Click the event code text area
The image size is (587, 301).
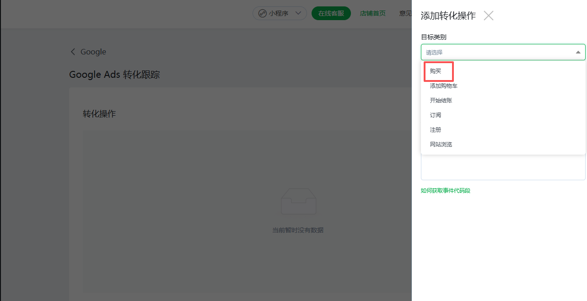(x=503, y=167)
